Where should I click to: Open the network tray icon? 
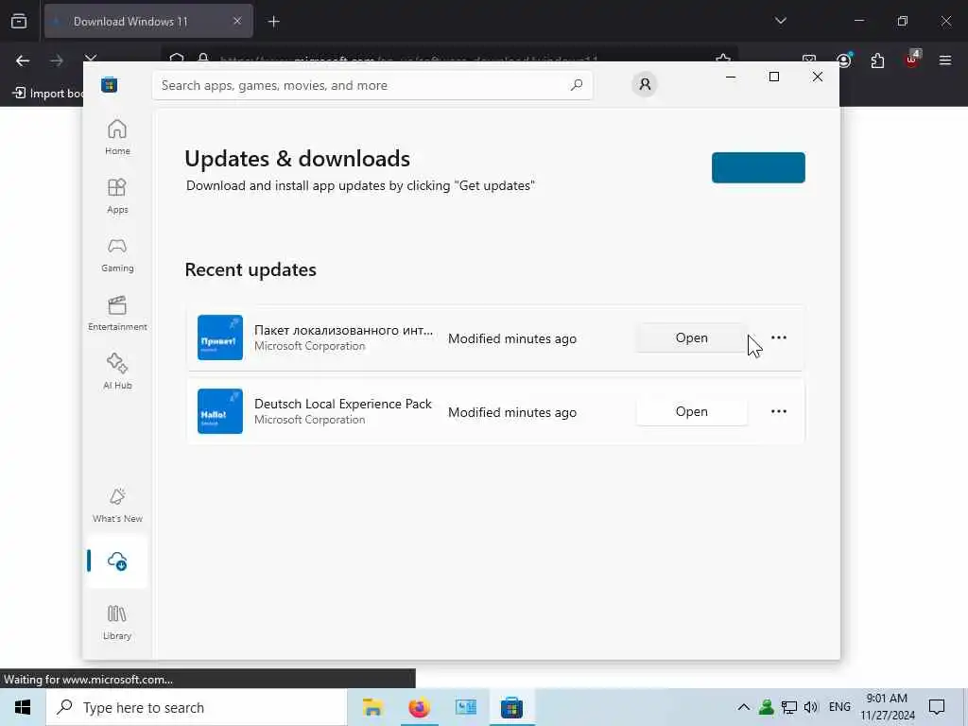click(x=789, y=707)
